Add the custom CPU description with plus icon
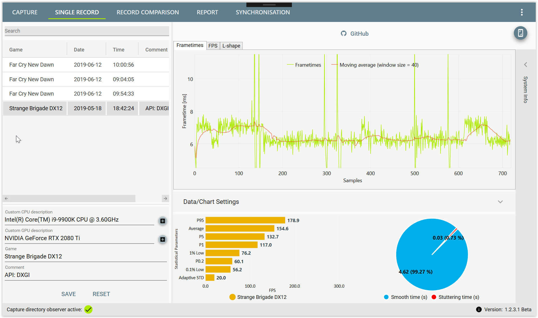The width and height of the screenshot is (538, 318). [162, 221]
